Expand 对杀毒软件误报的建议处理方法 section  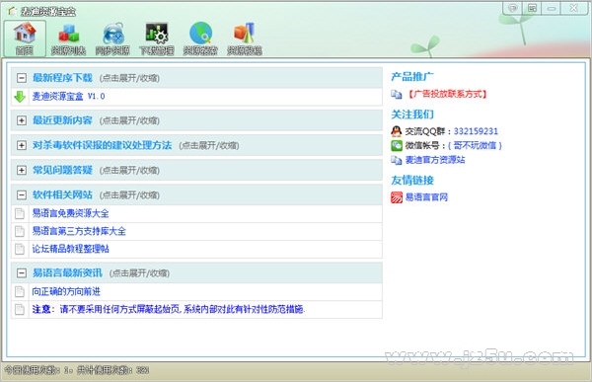22,145
